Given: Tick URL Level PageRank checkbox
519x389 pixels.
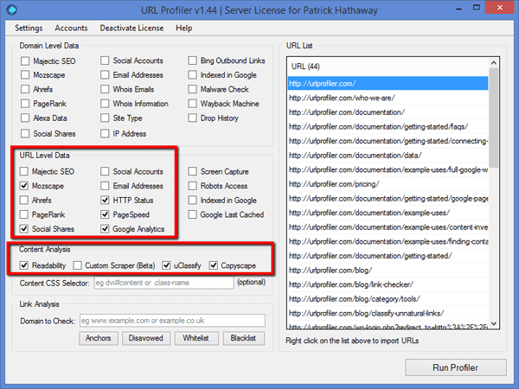Looking at the screenshot, I should click(x=24, y=214).
